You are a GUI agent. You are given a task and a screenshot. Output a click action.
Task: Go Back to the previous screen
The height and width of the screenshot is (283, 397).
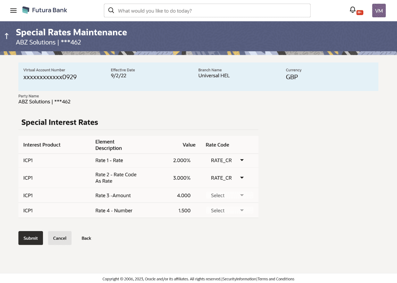[86, 238]
